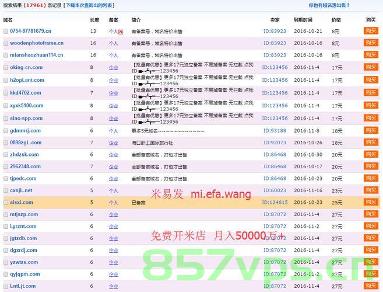The width and height of the screenshot is (383, 292).
Task: Click date 2016-10-21 in the first row
Action: tap(308, 31)
